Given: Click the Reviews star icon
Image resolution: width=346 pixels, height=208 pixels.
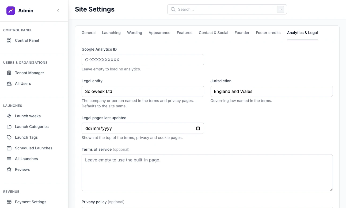Looking at the screenshot, I should (x=9, y=169).
